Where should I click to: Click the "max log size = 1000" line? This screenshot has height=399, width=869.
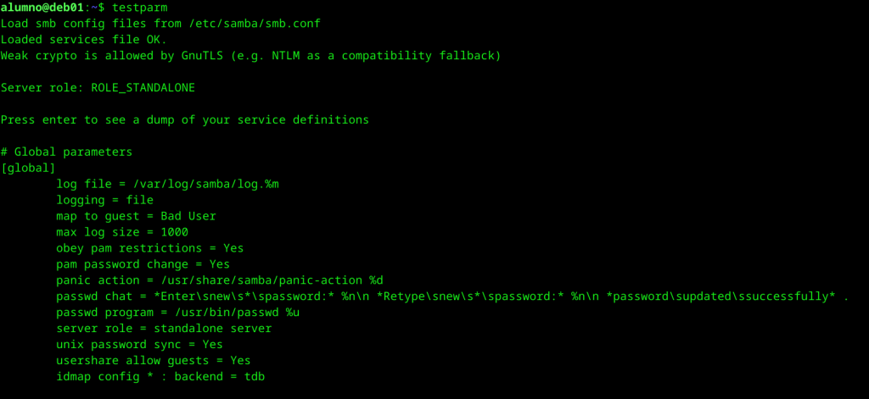(122, 232)
